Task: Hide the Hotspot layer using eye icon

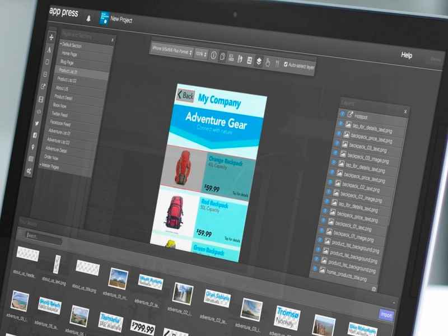Action: click(x=342, y=114)
